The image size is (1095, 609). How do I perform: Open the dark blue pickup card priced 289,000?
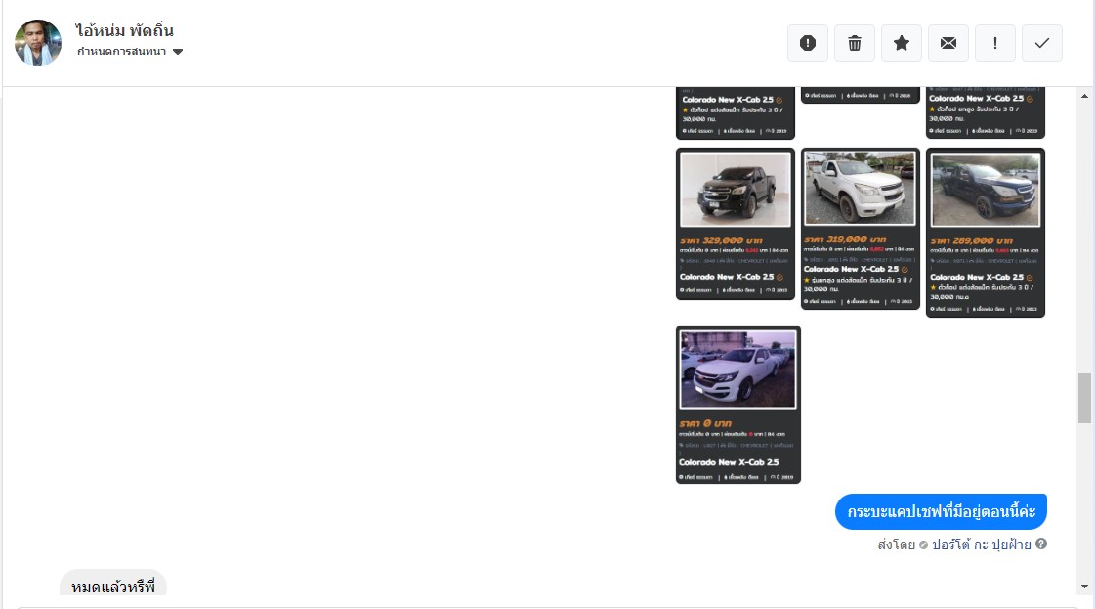pyautogui.click(x=986, y=233)
